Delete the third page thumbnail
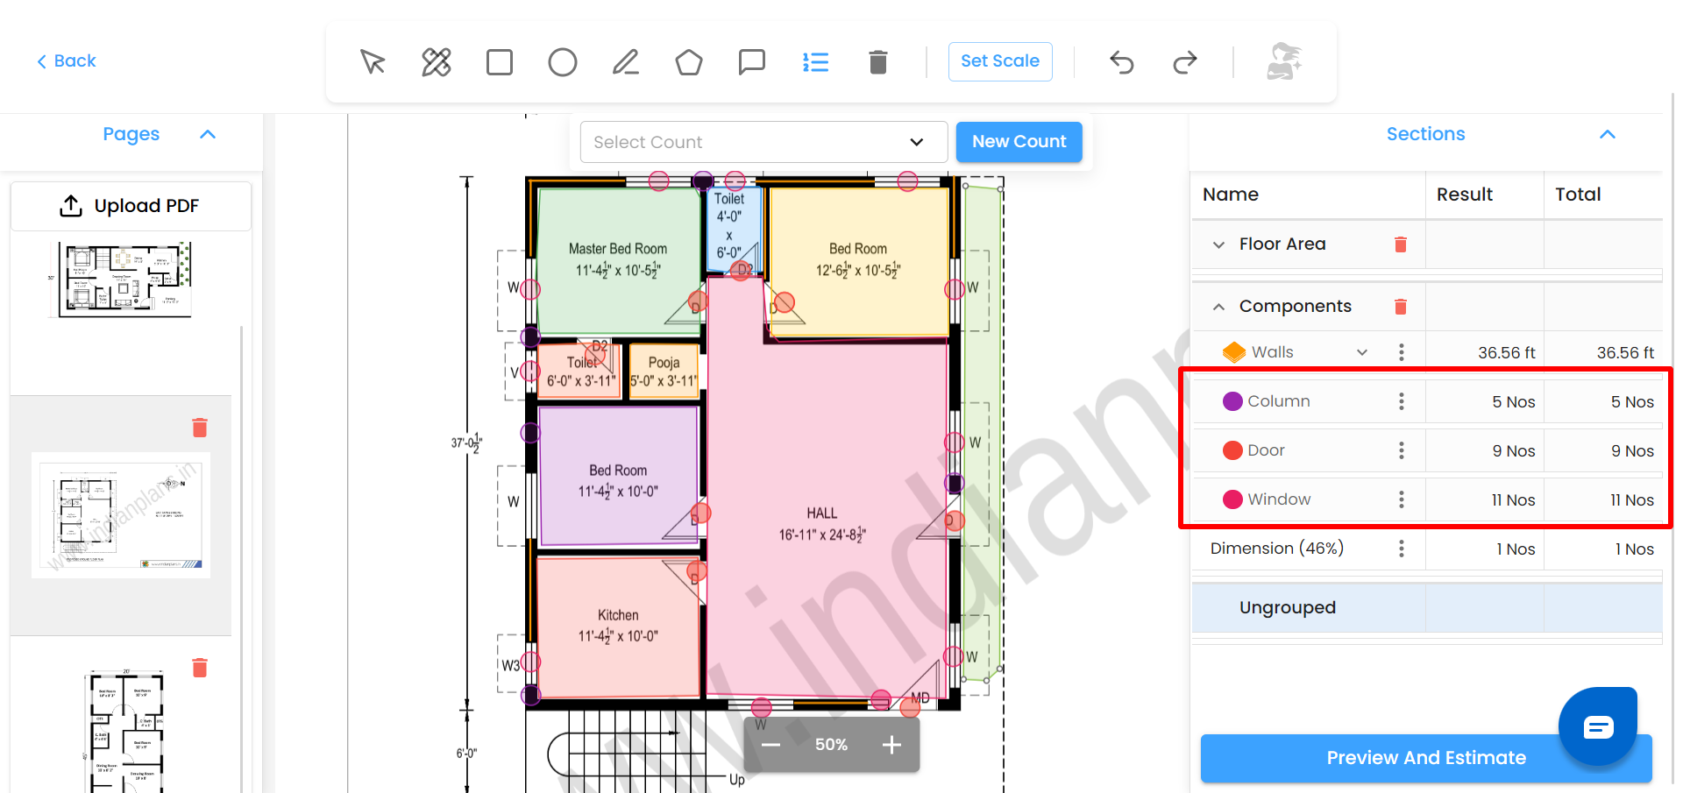This screenshot has height=793, width=1683. click(200, 668)
